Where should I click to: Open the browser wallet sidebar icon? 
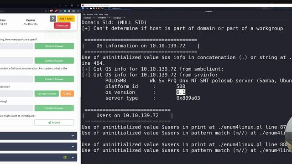tap(73, 11)
